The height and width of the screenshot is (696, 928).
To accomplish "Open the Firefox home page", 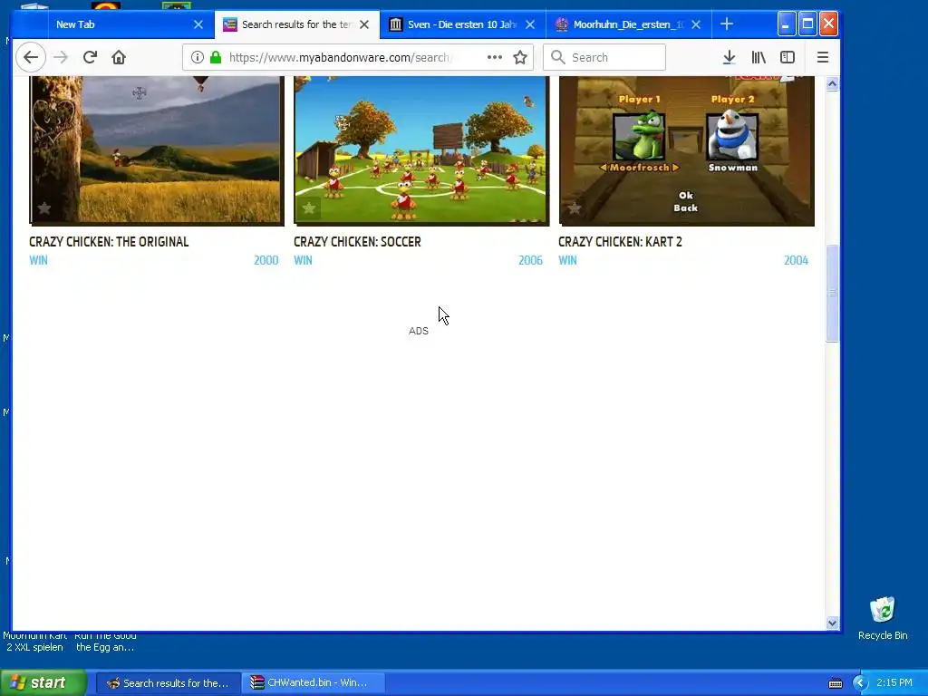I will tap(119, 57).
